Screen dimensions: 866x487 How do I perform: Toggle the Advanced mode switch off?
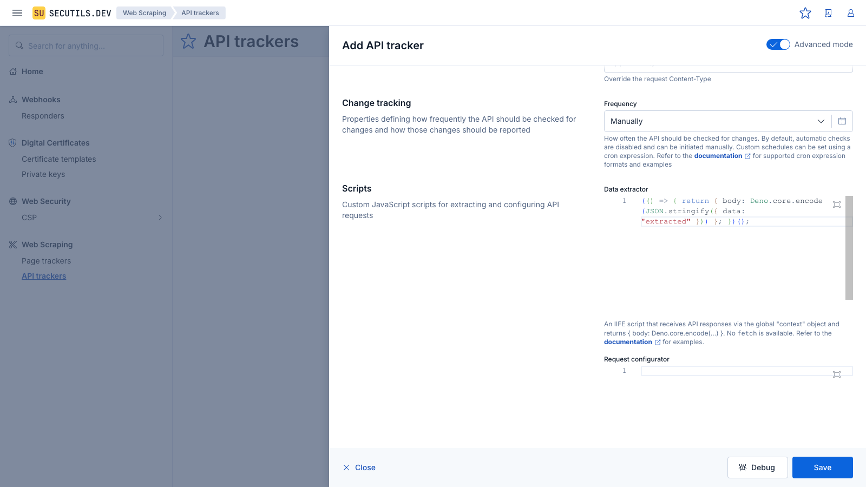(x=778, y=44)
